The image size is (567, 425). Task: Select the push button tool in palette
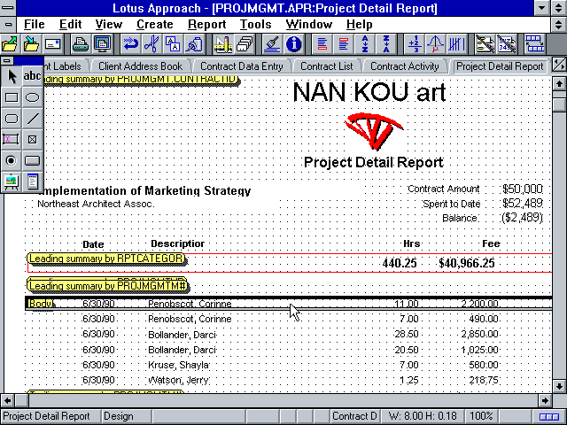pos(33,160)
